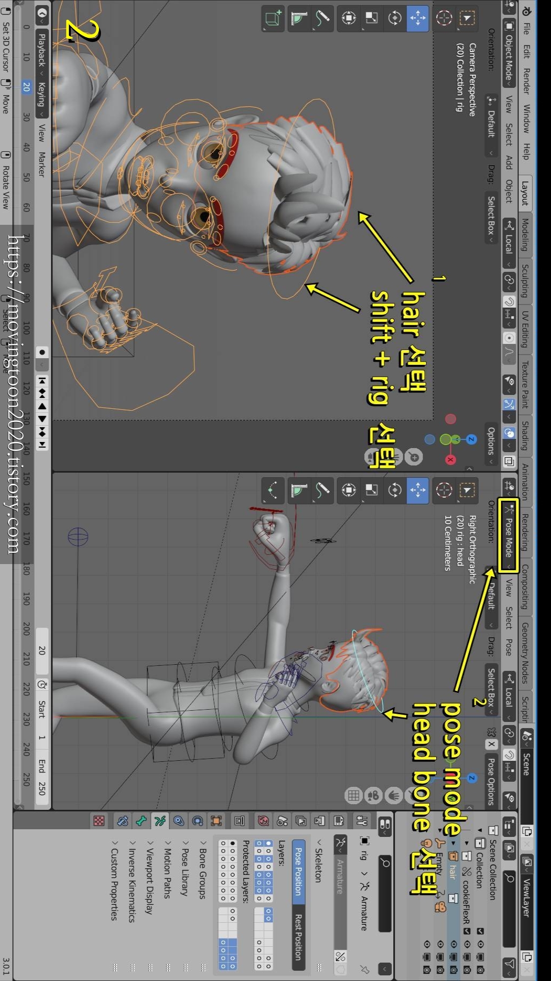Image resolution: width=551 pixels, height=981 pixels.
Task: Disable hair object in renders
Action: 454,969
